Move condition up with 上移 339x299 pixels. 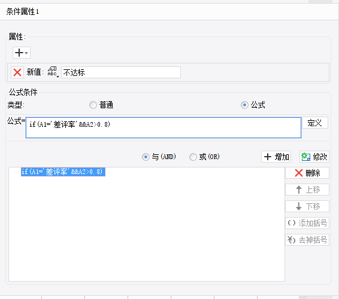tap(307, 190)
